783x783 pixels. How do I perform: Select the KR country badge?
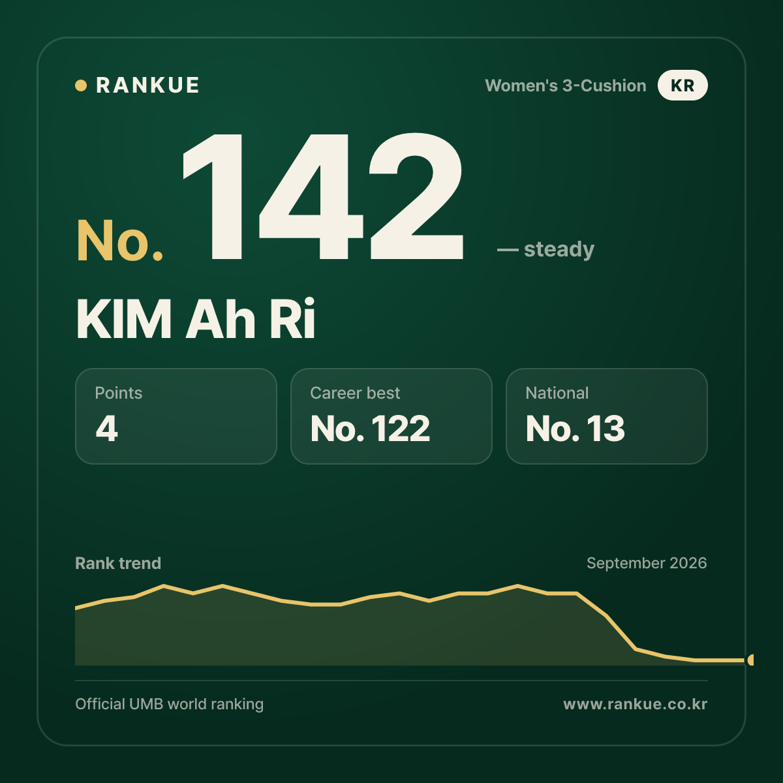683,85
